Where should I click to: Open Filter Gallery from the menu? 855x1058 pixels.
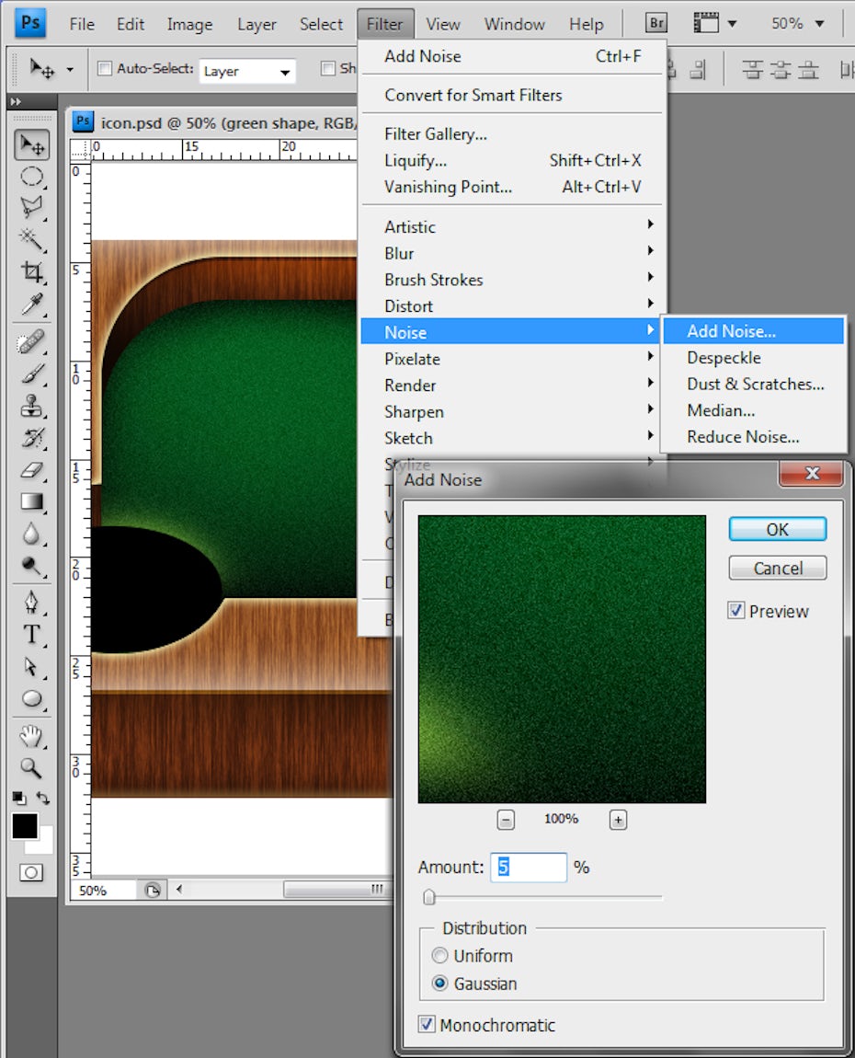coord(436,134)
